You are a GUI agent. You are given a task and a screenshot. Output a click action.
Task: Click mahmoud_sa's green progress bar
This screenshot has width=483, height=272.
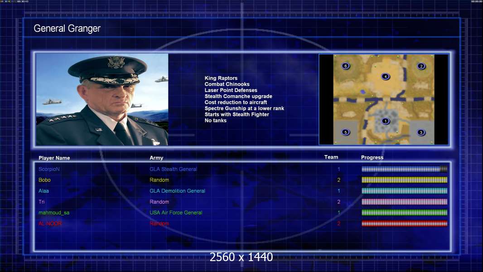pos(404,213)
